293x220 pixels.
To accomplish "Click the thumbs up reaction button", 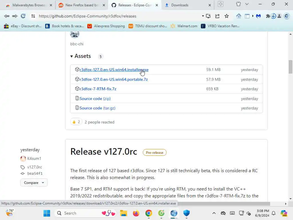I will coord(76,122).
